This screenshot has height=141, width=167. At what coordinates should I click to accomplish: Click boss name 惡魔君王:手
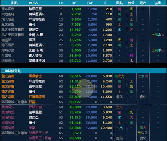click(38, 133)
